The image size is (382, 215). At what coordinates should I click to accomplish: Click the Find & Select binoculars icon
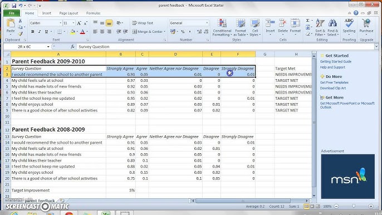click(332, 23)
